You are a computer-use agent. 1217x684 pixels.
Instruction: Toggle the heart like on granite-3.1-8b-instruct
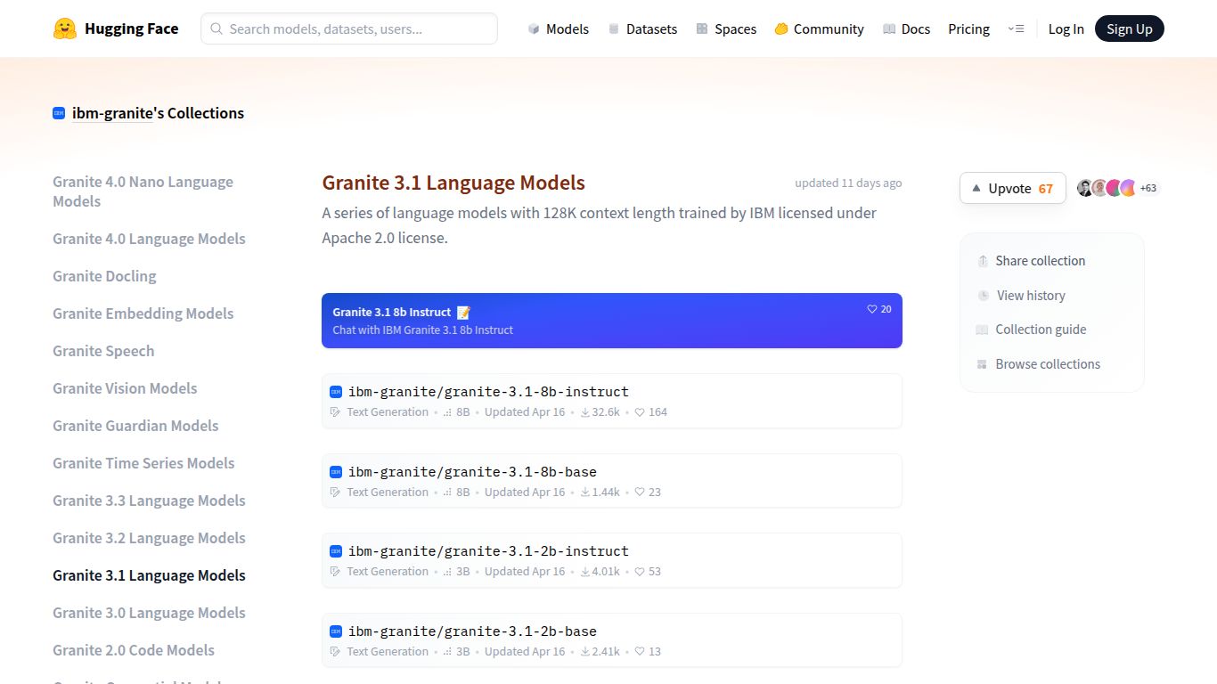point(640,411)
